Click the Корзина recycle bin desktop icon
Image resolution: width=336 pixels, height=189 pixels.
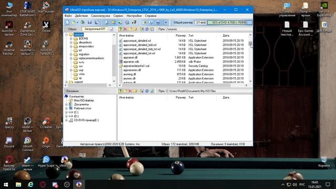pyautogui.click(x=324, y=162)
